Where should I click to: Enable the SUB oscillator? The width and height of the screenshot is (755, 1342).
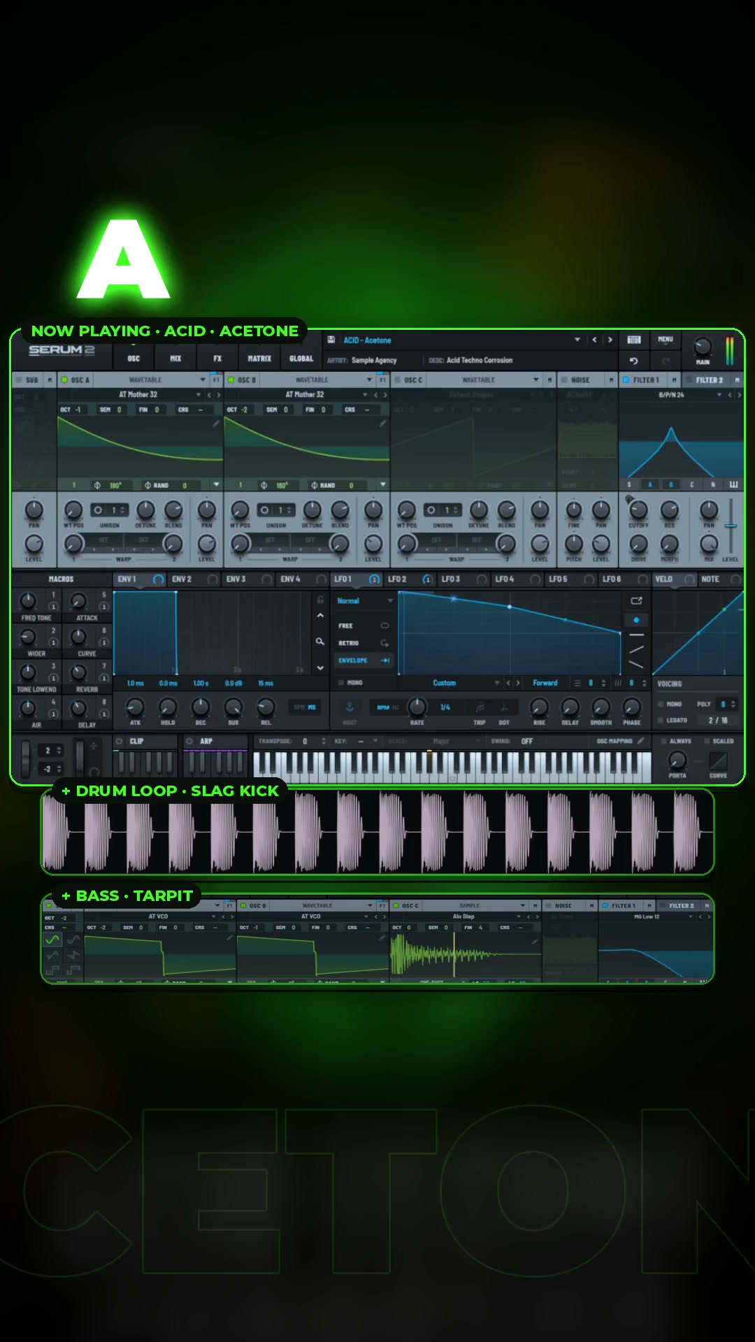[x=19, y=380]
